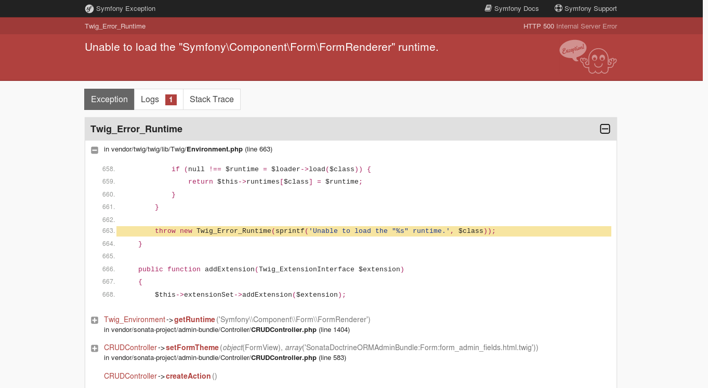
Task: Click the setFormTheme method name
Action: [x=192, y=348]
